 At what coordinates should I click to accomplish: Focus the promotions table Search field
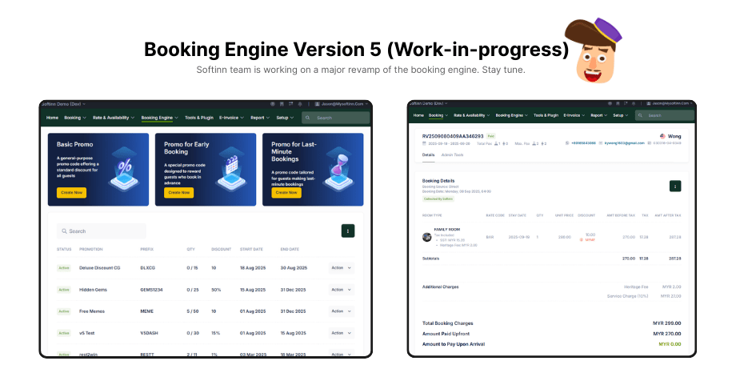[x=102, y=231]
